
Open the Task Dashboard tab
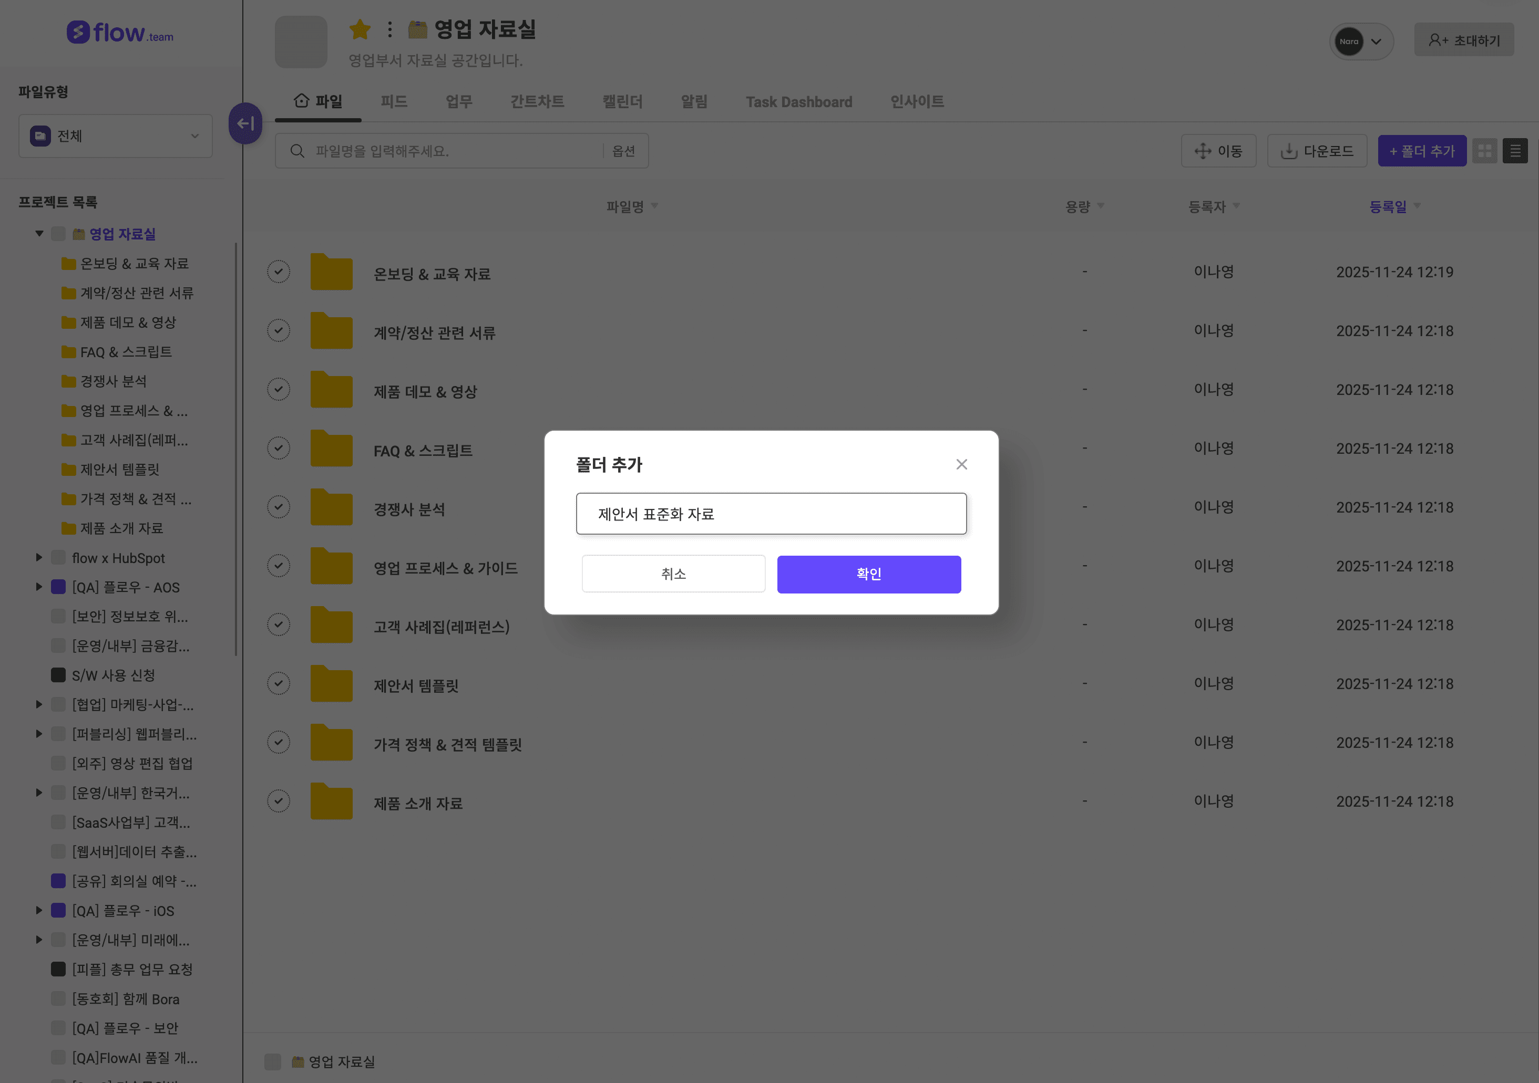[x=798, y=102]
